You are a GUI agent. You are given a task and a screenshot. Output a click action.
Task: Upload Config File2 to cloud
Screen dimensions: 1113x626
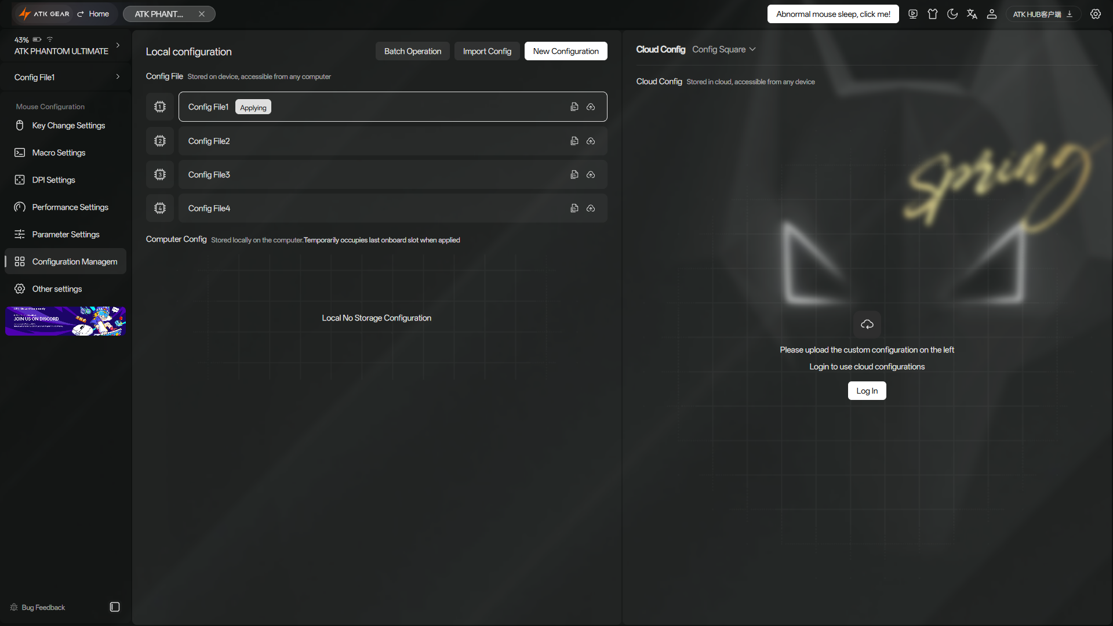(591, 141)
